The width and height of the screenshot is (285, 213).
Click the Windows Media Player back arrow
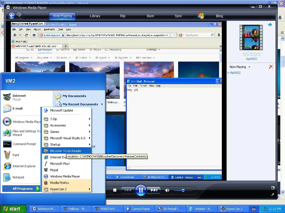(x=12, y=16)
